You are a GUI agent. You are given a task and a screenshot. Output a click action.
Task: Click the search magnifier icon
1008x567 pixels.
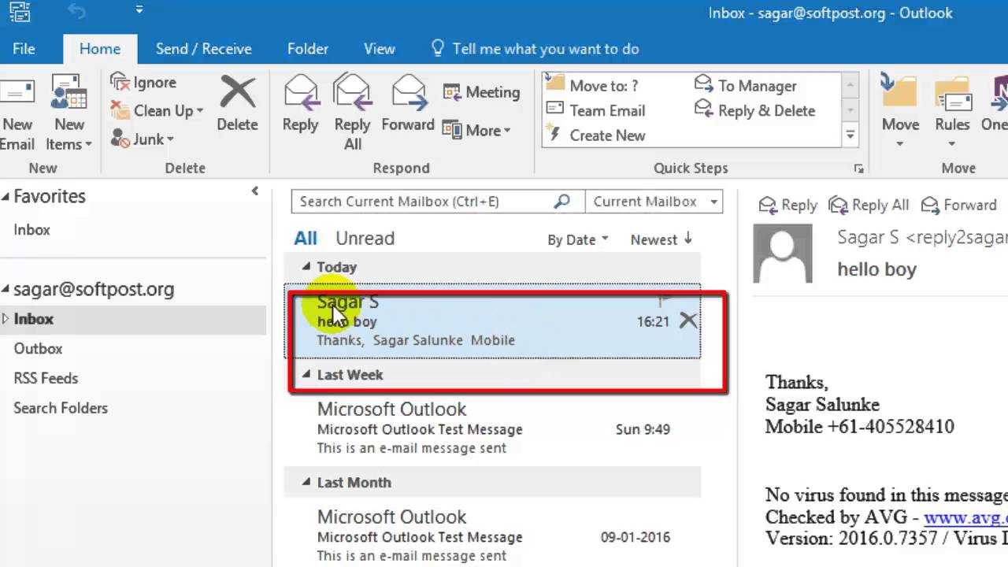tap(561, 202)
